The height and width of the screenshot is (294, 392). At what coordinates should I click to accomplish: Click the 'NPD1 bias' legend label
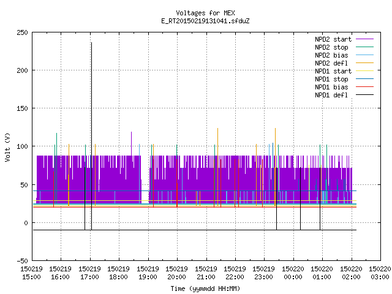click(331, 87)
